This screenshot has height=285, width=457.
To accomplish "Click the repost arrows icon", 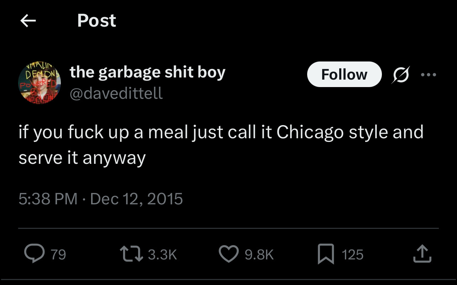I will (132, 254).
